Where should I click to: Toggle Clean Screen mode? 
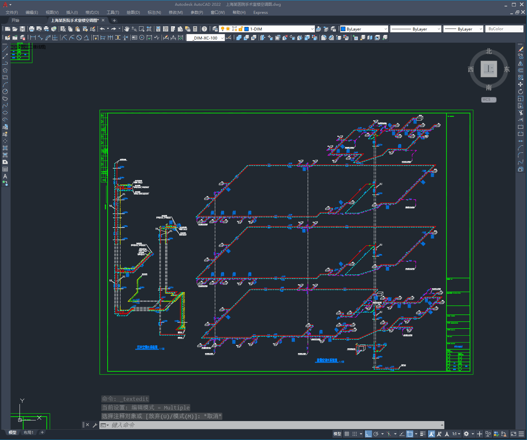514,434
